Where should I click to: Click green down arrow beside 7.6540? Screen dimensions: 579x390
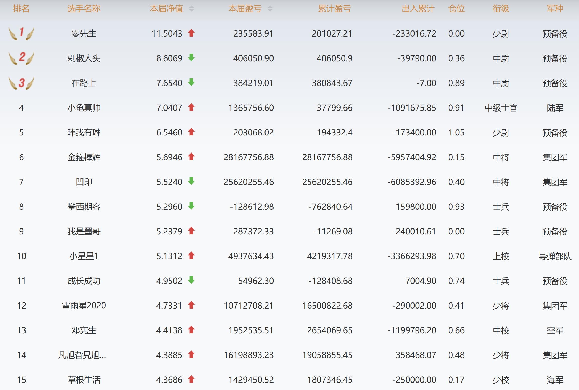tap(191, 82)
